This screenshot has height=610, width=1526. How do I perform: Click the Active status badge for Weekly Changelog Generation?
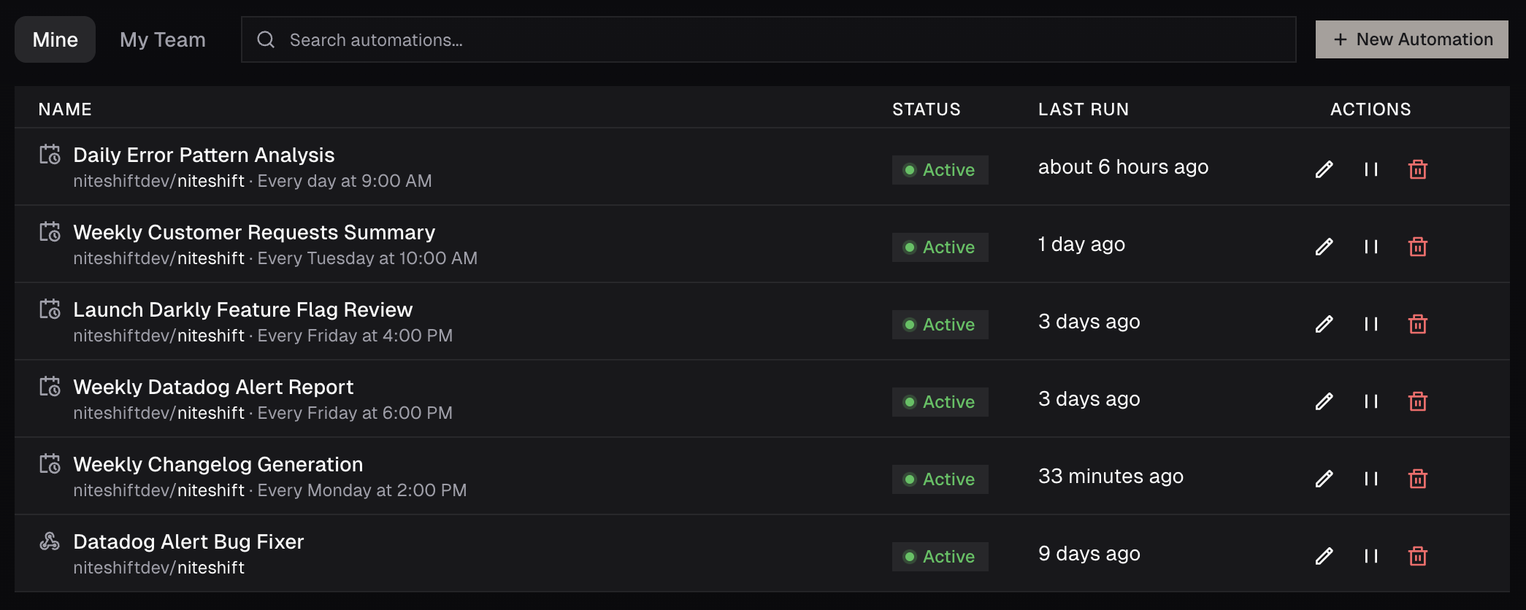point(940,479)
